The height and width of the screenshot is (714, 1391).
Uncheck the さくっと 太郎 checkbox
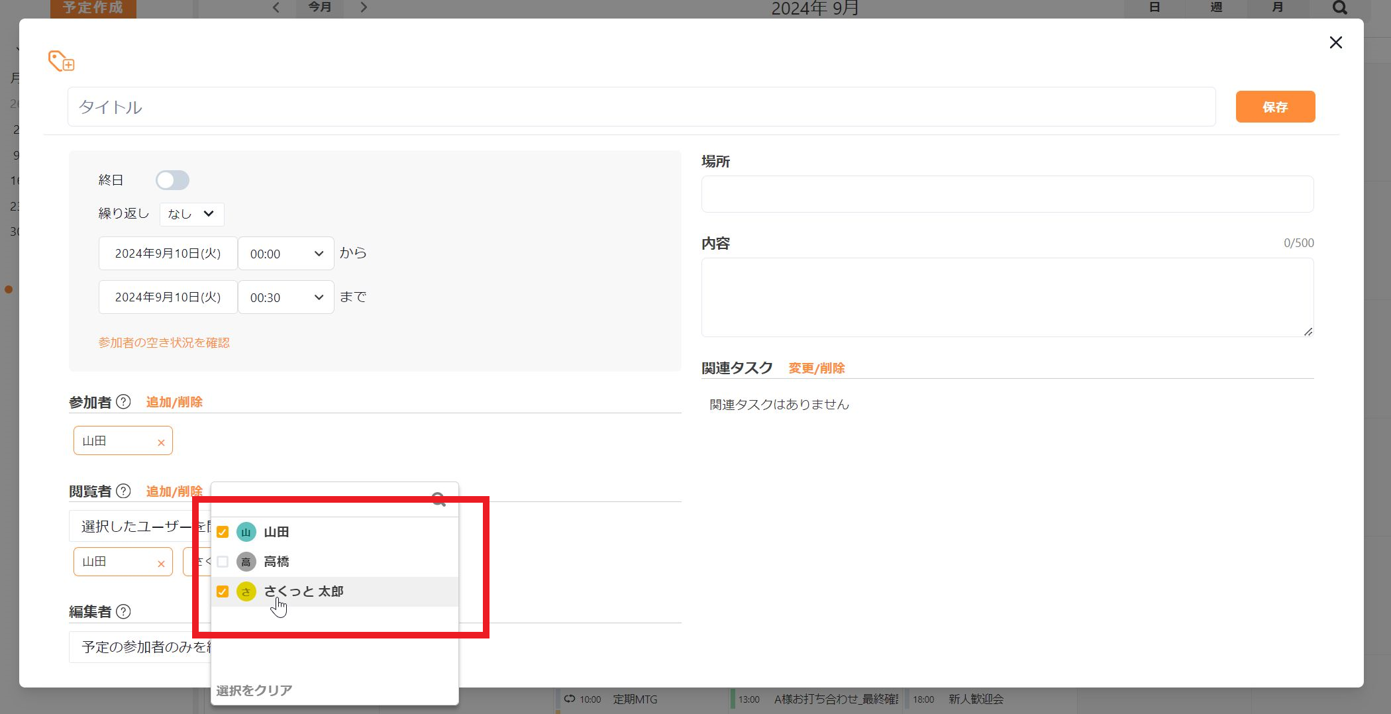point(223,591)
